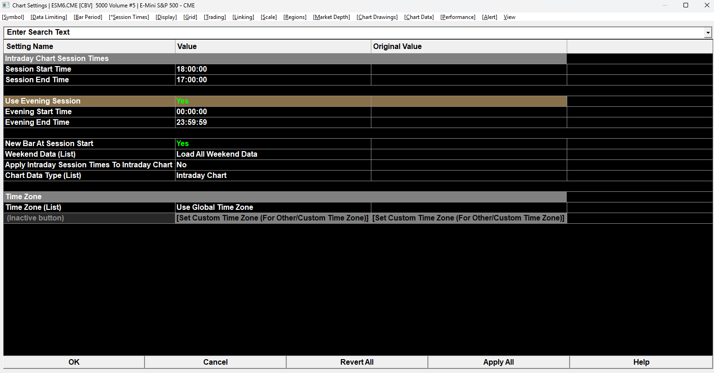Select the Use Evening Session label

(43, 101)
